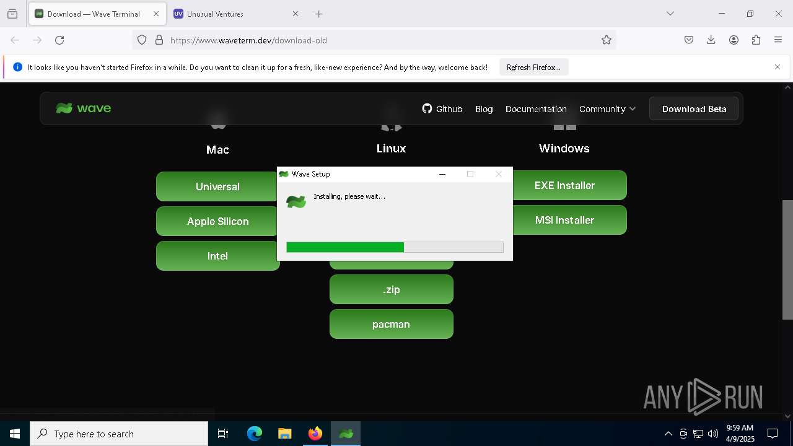The height and width of the screenshot is (446, 793).
Task: Open the Blog page
Action: click(x=484, y=108)
